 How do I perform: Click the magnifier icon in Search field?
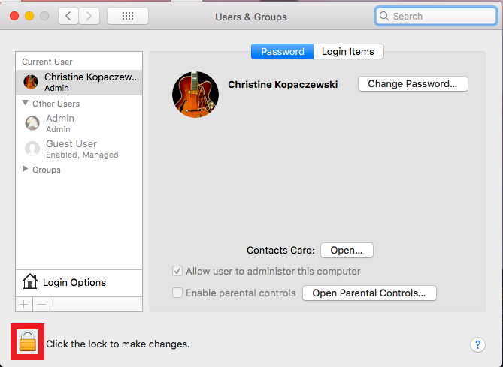[384, 16]
